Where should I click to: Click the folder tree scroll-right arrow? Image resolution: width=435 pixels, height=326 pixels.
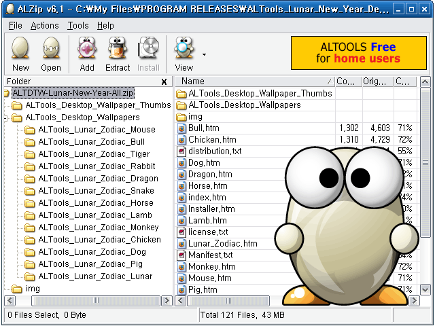pos(167,300)
